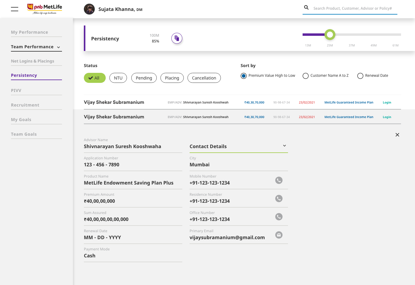Open Recruitment in the sidebar

(x=25, y=105)
